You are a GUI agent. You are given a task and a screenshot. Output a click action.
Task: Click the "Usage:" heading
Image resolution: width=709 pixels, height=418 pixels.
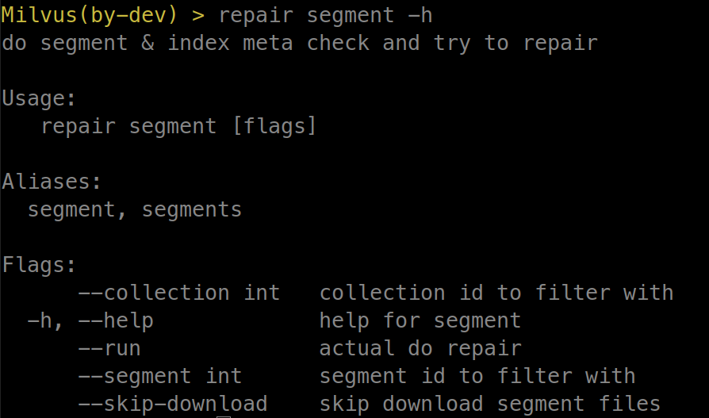tap(39, 98)
